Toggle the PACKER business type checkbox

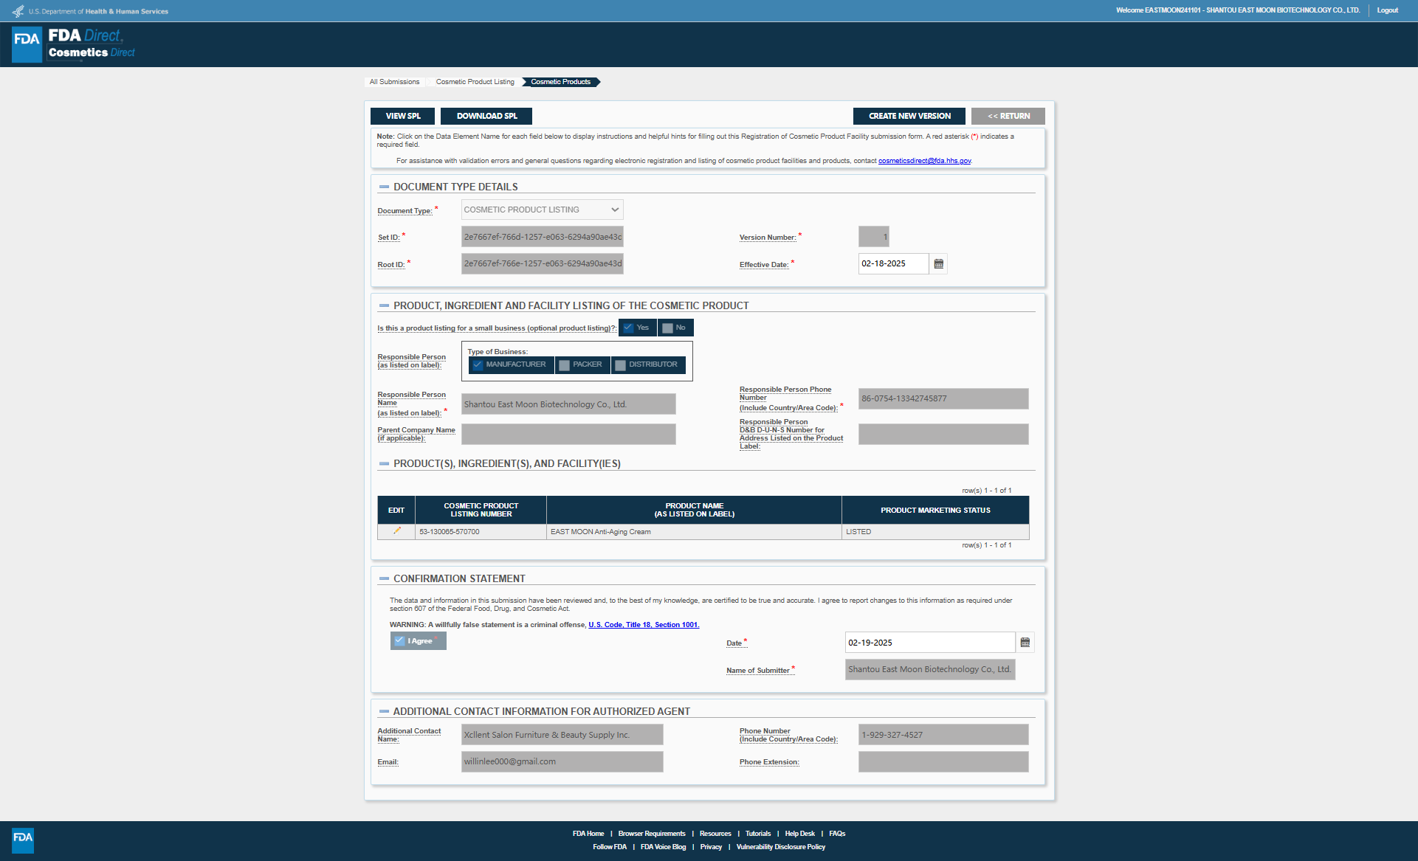565,365
